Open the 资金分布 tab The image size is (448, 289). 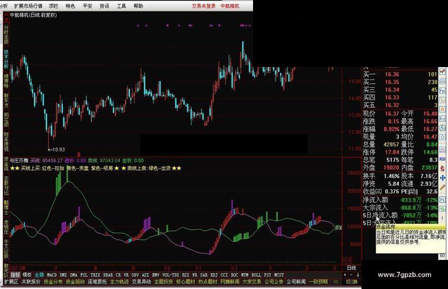click(53, 281)
